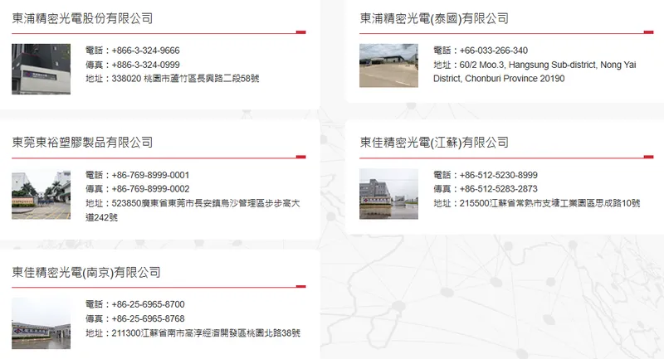Viewport: 664px width, 359px height.
Task: Select the 東浦精密光電(泰國)有限公司 title
Action: (434, 18)
